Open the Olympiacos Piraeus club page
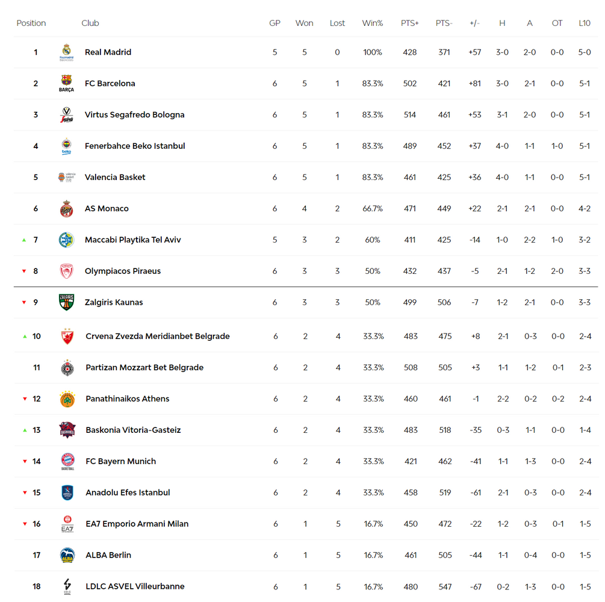Viewport: 605px width, 602px height. coord(123,271)
